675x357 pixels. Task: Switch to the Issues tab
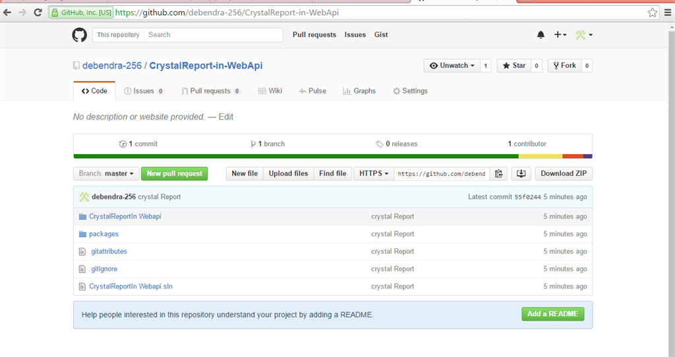pos(144,91)
